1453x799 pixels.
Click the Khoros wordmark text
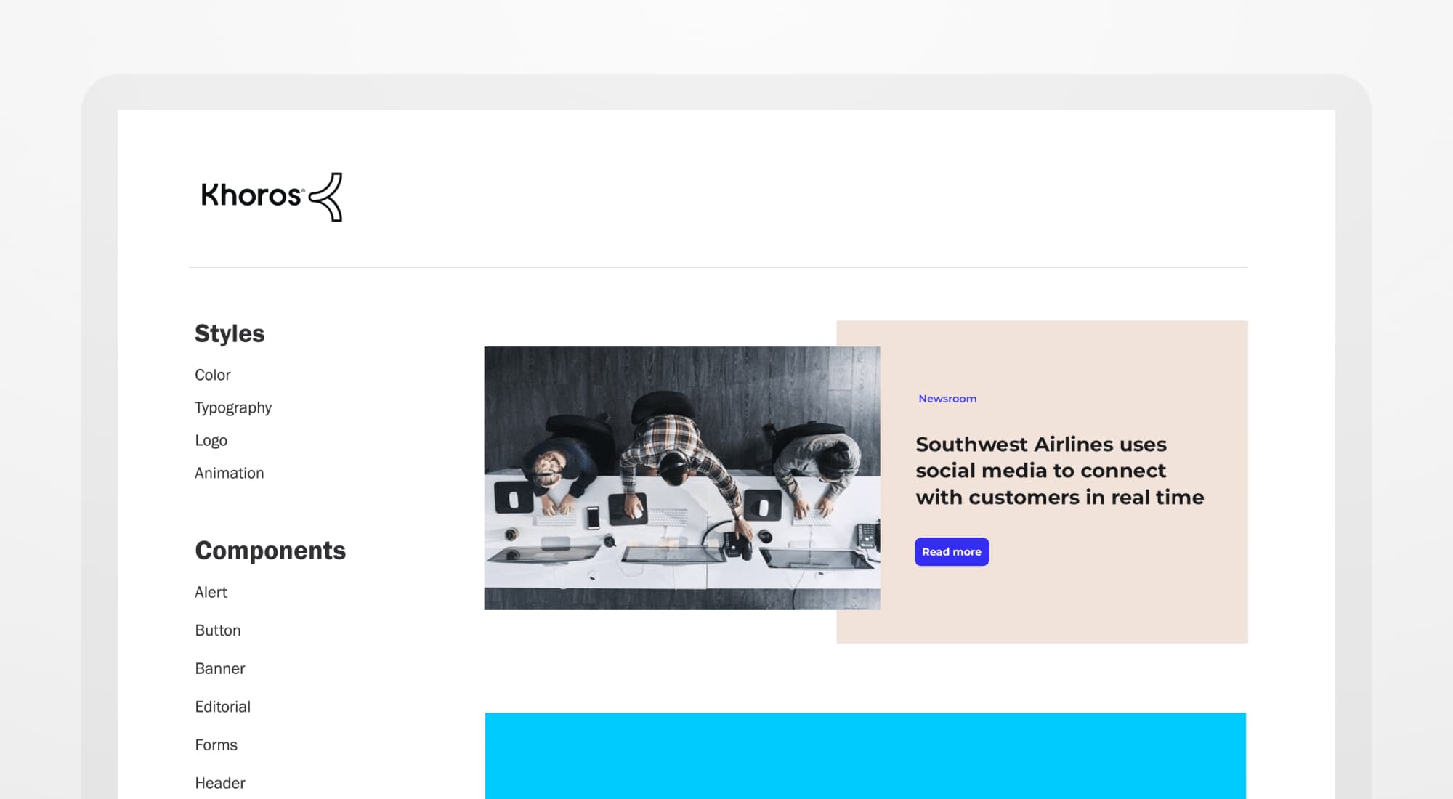pyautogui.click(x=251, y=195)
